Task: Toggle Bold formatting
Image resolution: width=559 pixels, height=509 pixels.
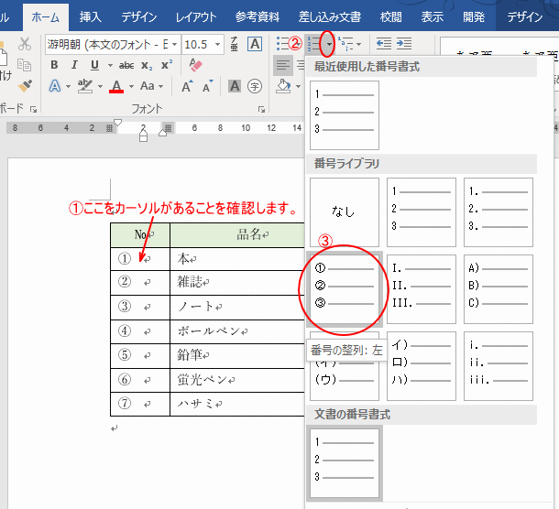Action: tap(54, 65)
